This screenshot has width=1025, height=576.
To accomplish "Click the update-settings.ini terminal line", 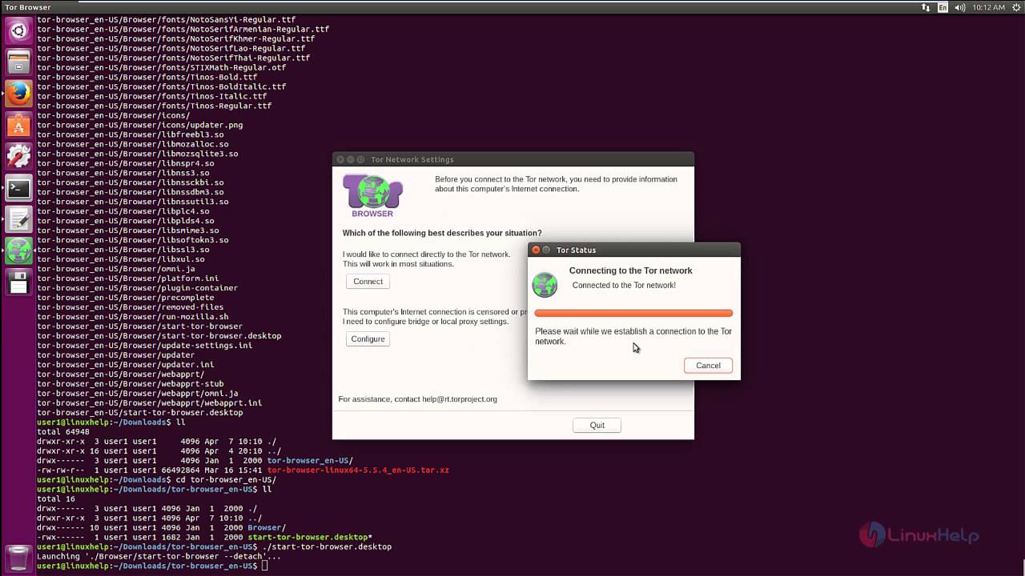I will pos(144,346).
